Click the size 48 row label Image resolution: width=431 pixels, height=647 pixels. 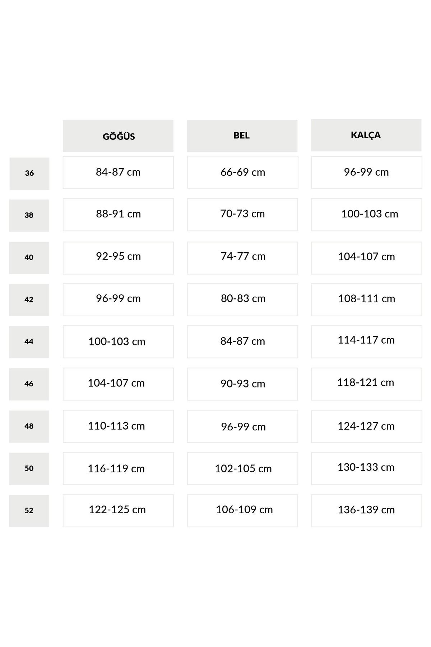click(29, 426)
